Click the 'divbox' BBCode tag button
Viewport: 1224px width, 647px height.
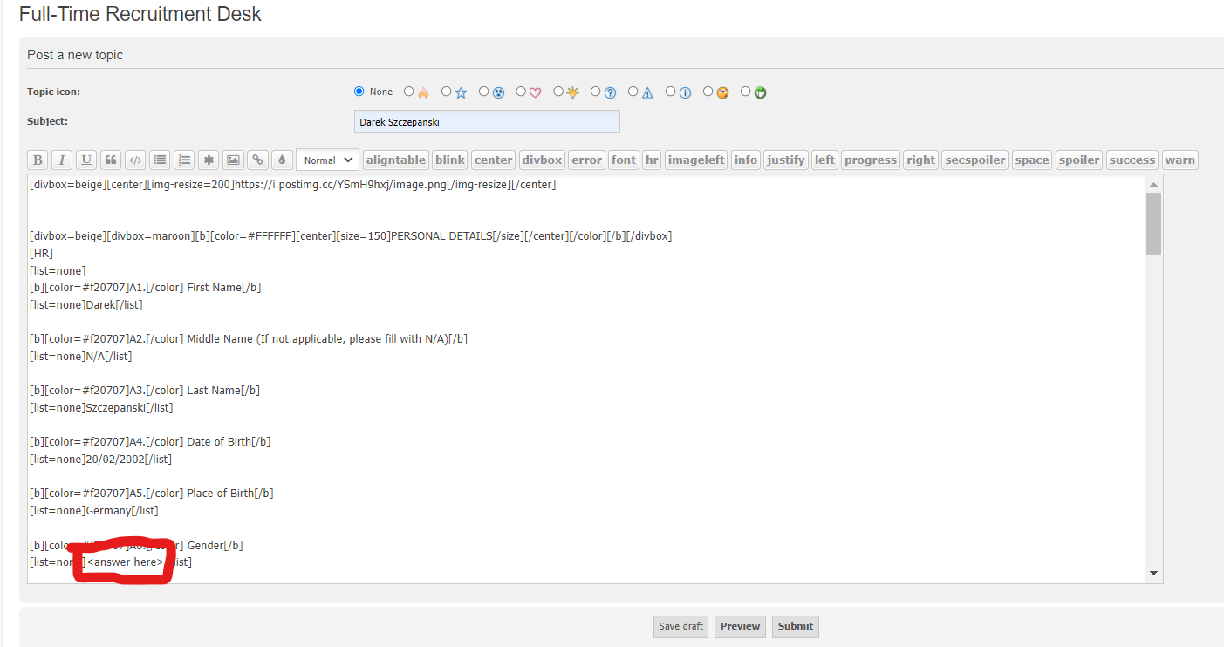[542, 160]
